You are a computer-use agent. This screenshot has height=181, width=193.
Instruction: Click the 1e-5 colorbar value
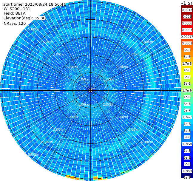click(187, 70)
